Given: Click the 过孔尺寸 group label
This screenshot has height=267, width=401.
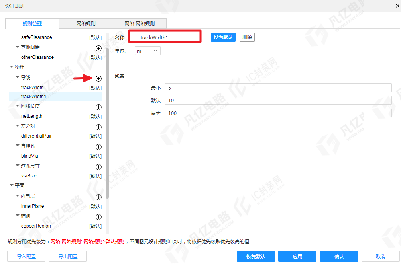Looking at the screenshot, I should [30, 166].
